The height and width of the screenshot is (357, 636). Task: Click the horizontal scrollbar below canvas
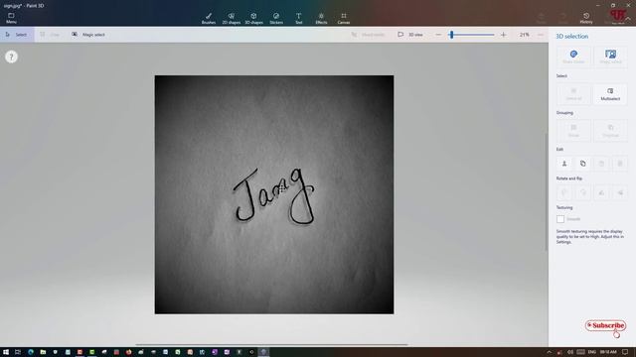coord(271,344)
